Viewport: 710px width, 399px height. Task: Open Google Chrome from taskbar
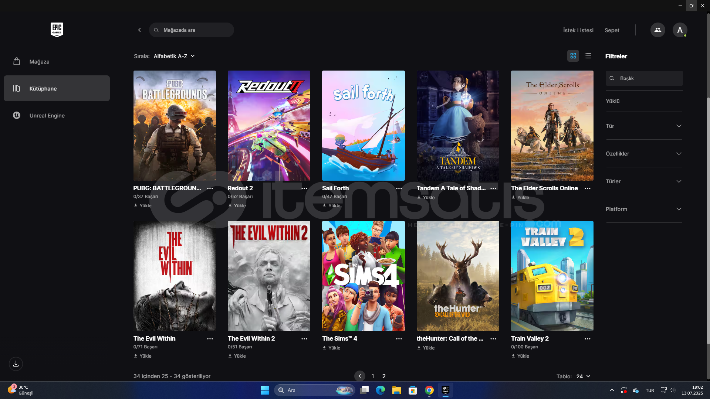(x=429, y=390)
